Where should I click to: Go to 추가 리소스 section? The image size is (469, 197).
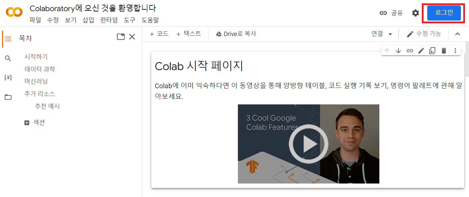(x=40, y=94)
